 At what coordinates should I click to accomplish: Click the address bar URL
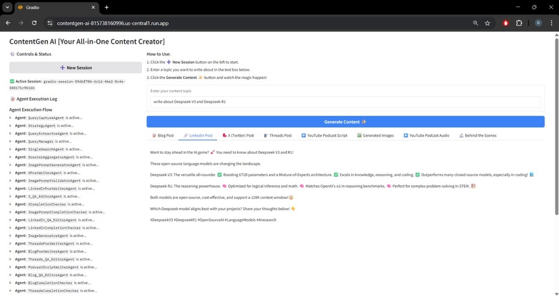coord(112,23)
